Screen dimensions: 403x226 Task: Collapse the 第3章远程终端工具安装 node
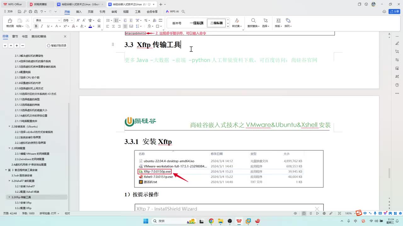click(x=6, y=170)
